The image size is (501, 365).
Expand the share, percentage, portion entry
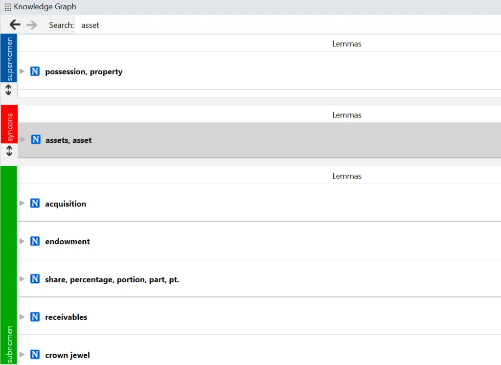click(x=22, y=279)
